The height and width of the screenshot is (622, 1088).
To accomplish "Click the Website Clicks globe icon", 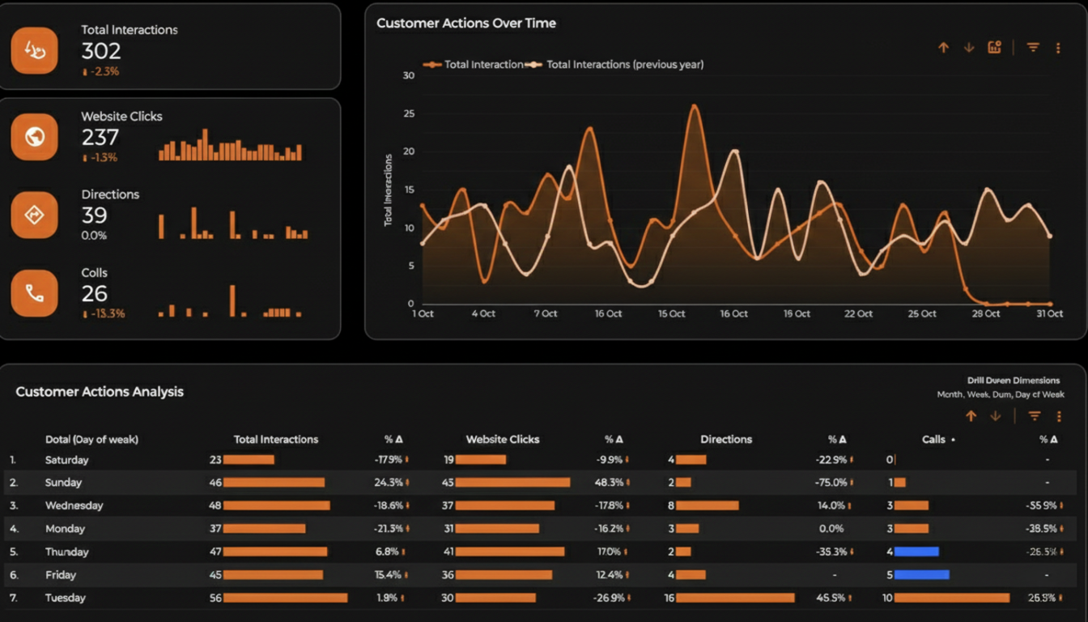I will click(x=35, y=137).
